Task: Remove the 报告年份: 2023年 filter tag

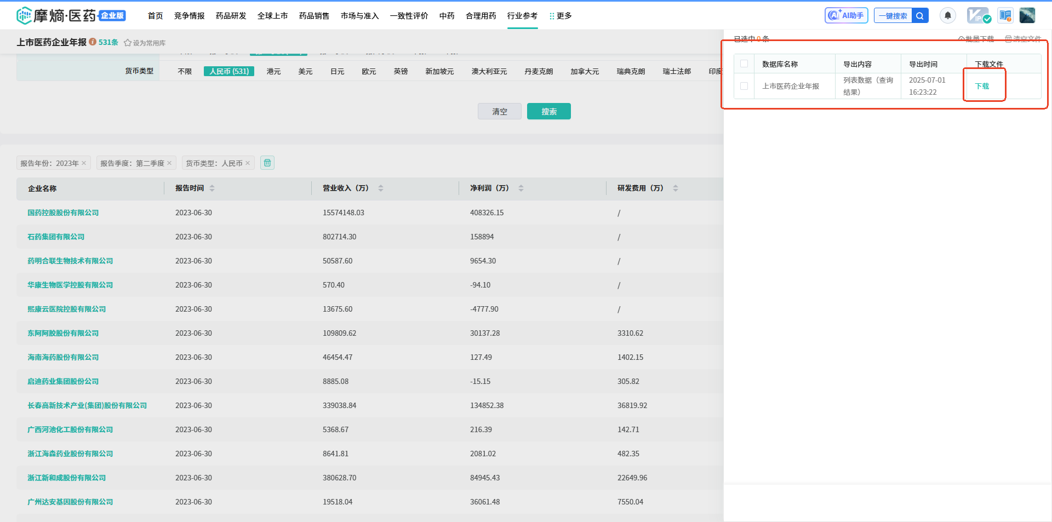Action: click(x=84, y=163)
